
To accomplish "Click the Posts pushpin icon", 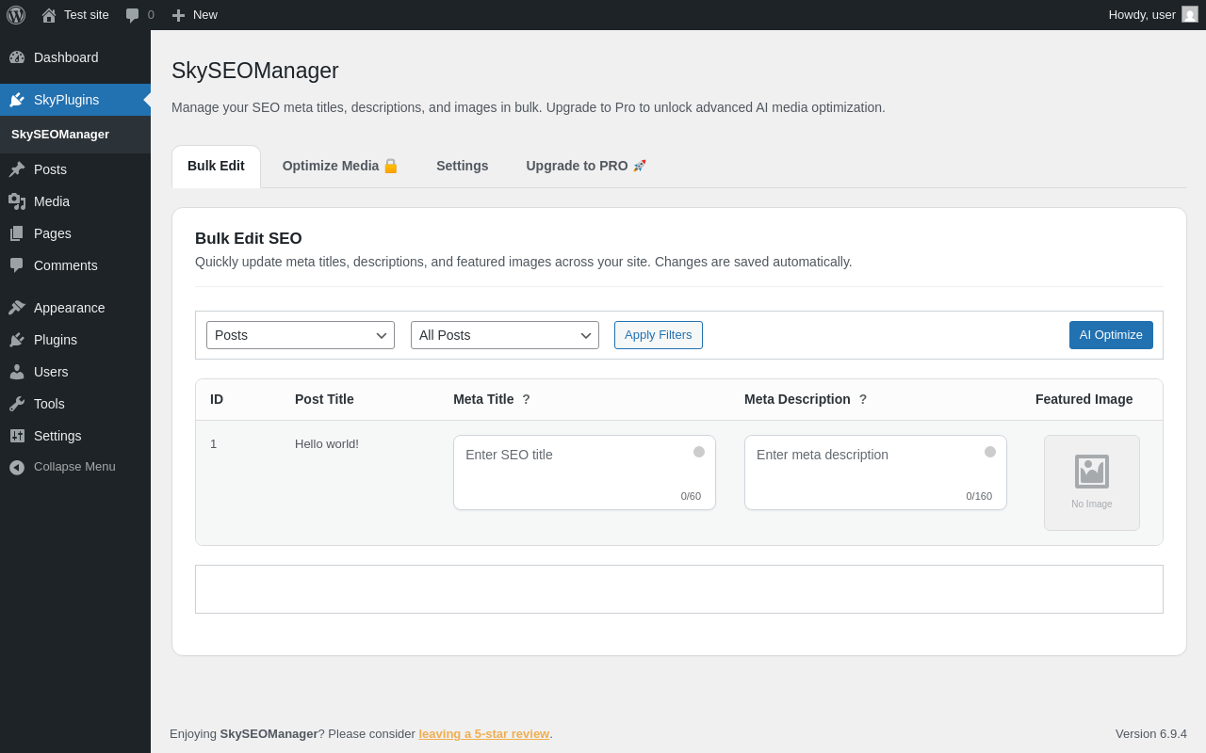I will pyautogui.click(x=17, y=169).
